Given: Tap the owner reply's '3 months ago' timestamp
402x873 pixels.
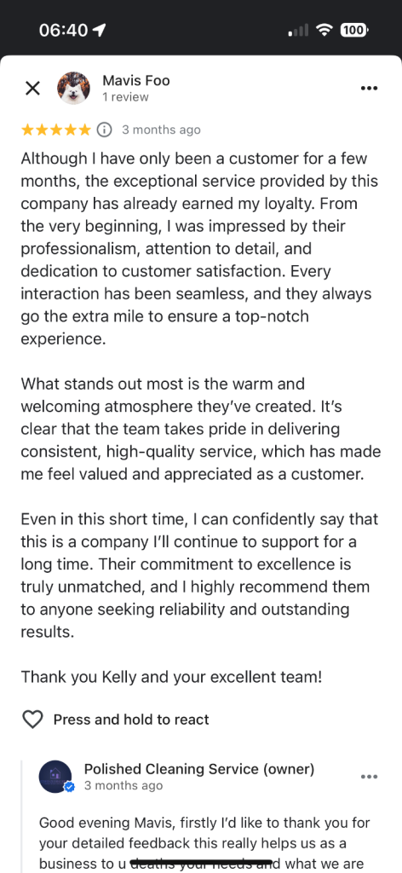Looking at the screenshot, I should 123,785.
